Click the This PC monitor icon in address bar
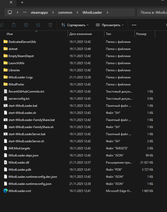Screen dimensions: 167x212 pos(10,12)
